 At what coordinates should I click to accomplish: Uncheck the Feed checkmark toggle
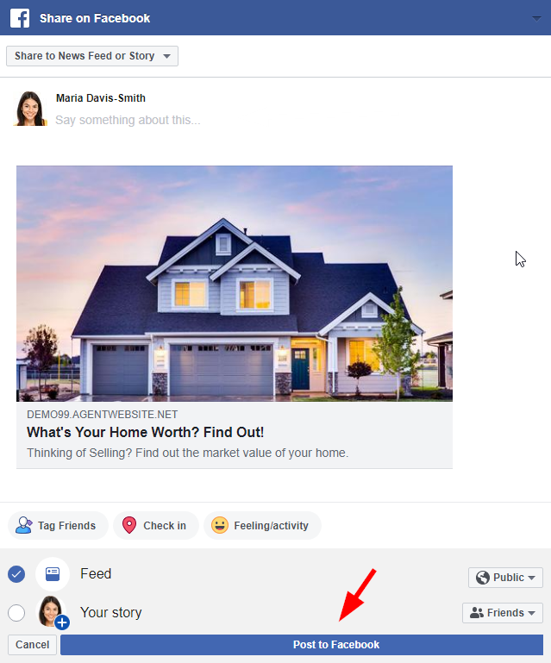[16, 574]
